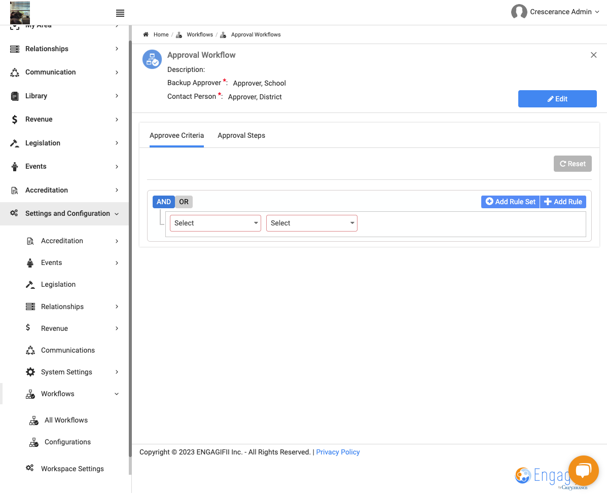Click the Relationships icon under Settings submenu
607x494 pixels.
pos(30,307)
